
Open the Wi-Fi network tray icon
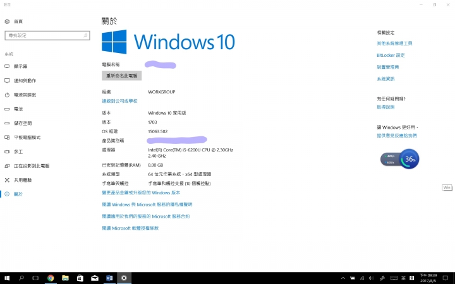tap(362, 278)
